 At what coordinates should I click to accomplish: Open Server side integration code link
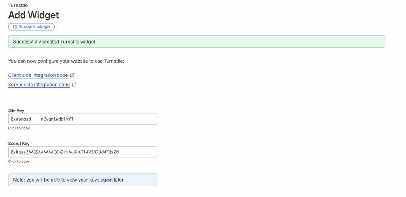coord(39,85)
